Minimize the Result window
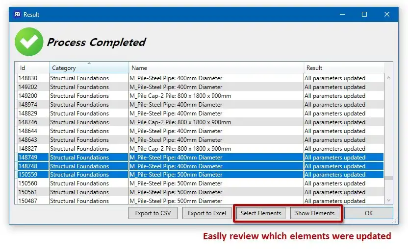Image resolution: width=408 pixels, height=249 pixels. [x=342, y=14]
